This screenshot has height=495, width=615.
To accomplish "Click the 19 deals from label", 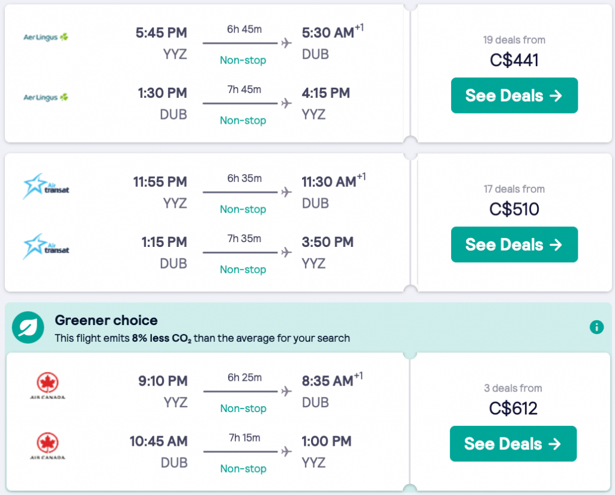I will click(514, 40).
